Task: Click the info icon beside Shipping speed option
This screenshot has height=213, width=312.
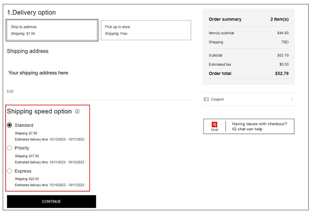Action: pyautogui.click(x=77, y=111)
